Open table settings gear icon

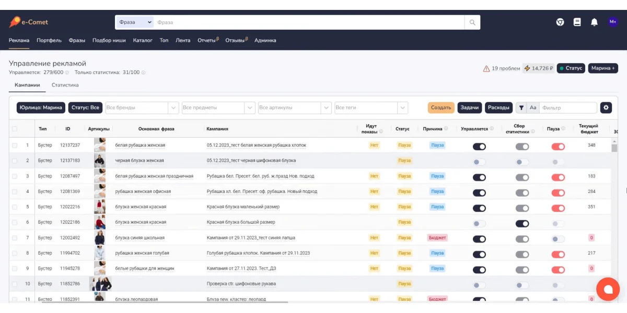[606, 107]
